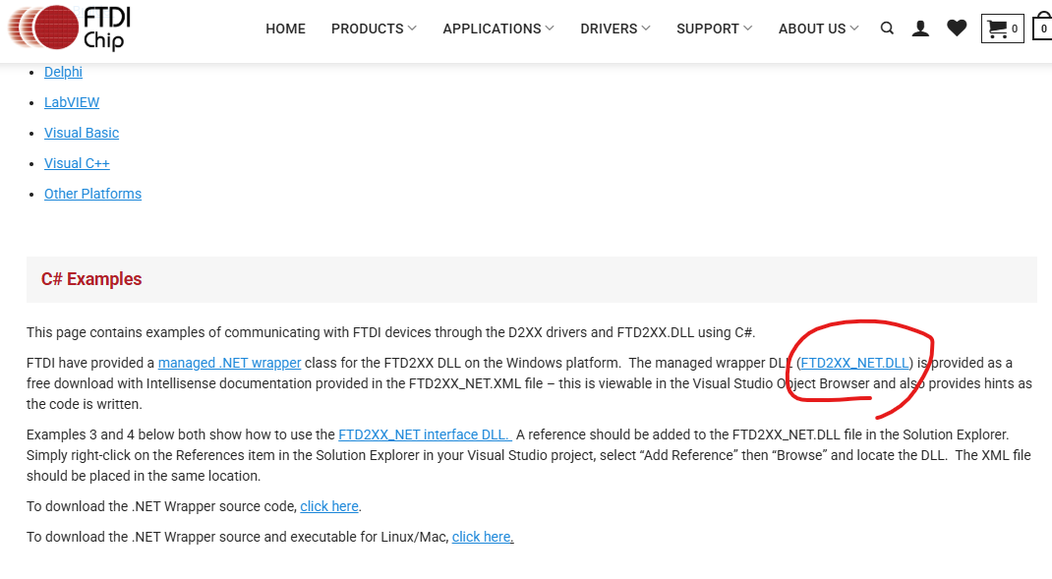Open the Delphi examples link
Viewport: 1052px width, 579px height.
click(63, 72)
